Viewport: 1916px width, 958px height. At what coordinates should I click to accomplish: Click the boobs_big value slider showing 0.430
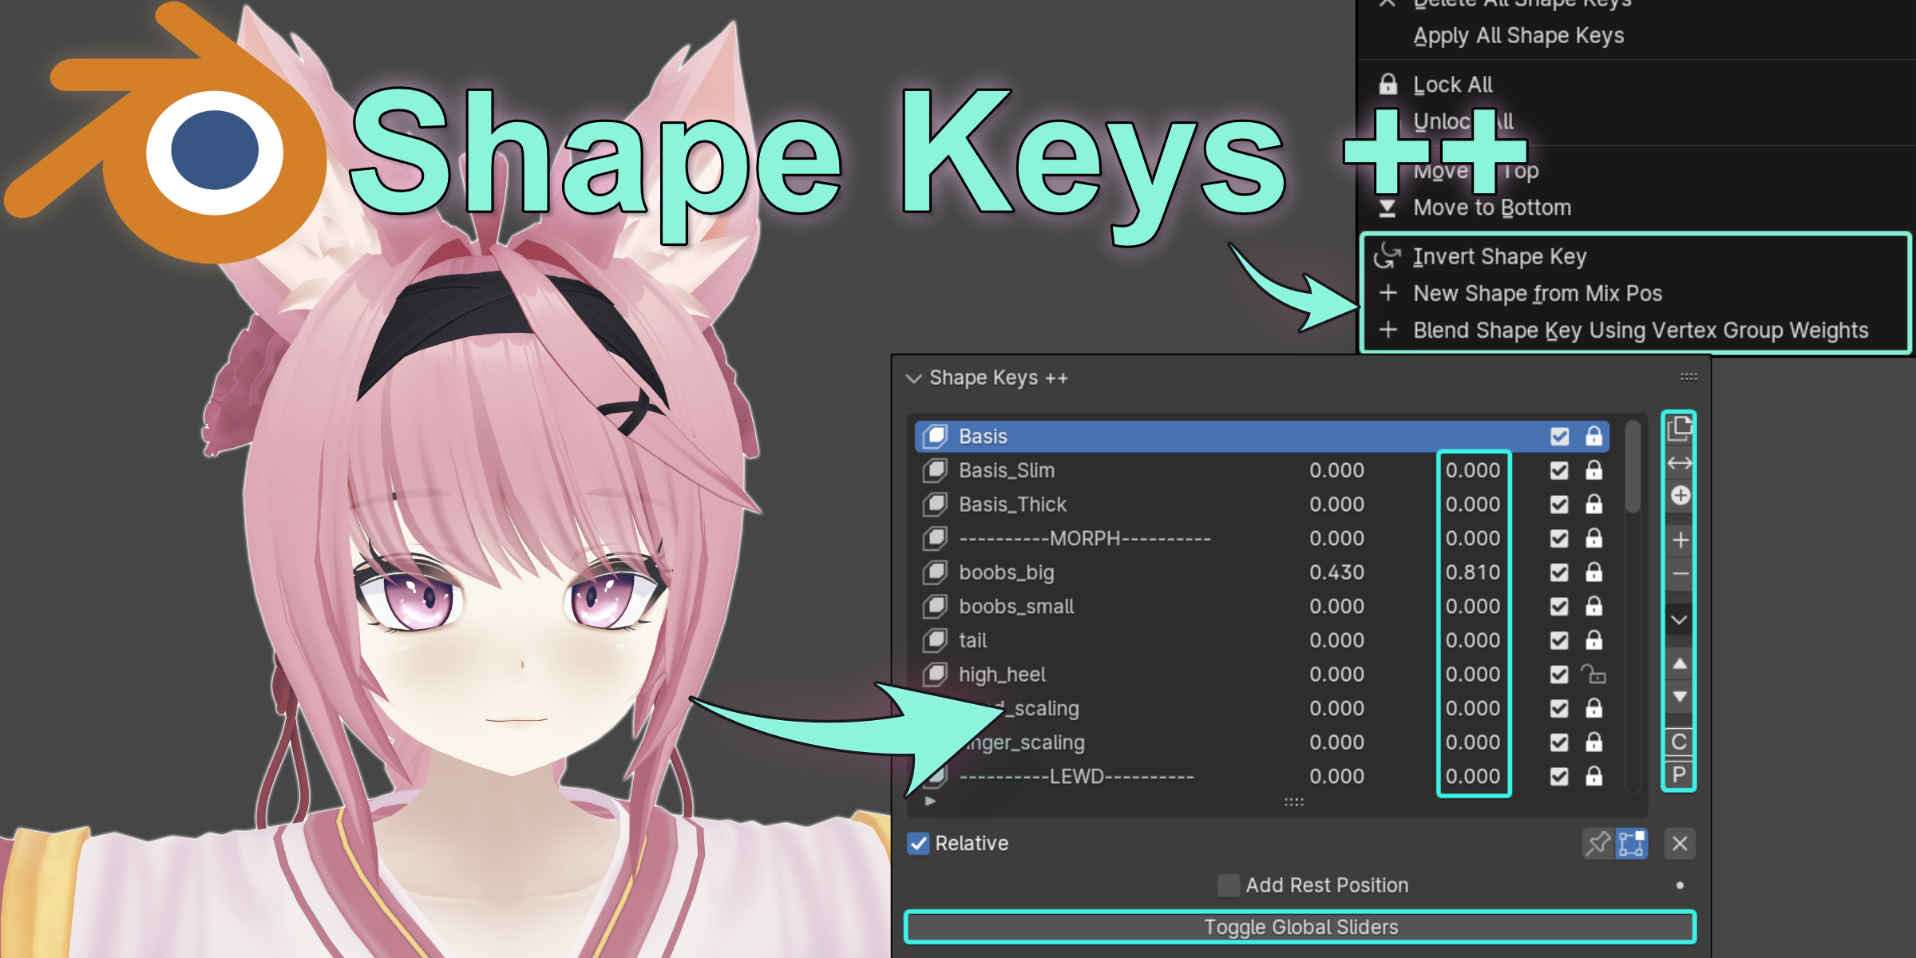[x=1336, y=572]
